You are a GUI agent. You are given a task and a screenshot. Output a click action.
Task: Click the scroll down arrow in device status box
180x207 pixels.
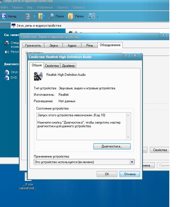pos(128,137)
